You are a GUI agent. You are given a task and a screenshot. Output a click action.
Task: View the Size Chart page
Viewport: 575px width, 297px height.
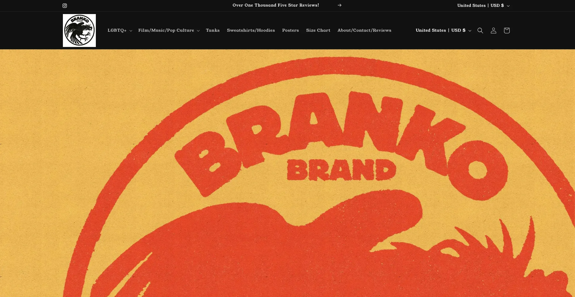318,30
